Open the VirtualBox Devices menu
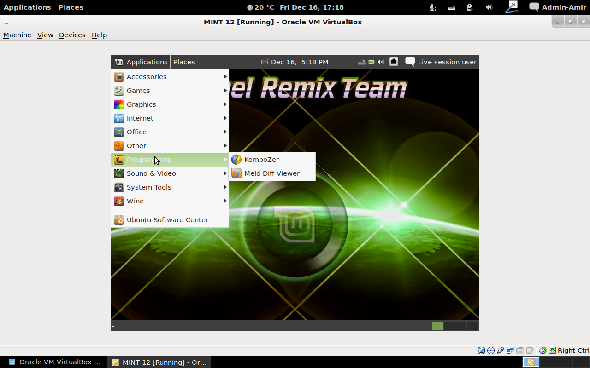590x368 pixels. point(72,35)
